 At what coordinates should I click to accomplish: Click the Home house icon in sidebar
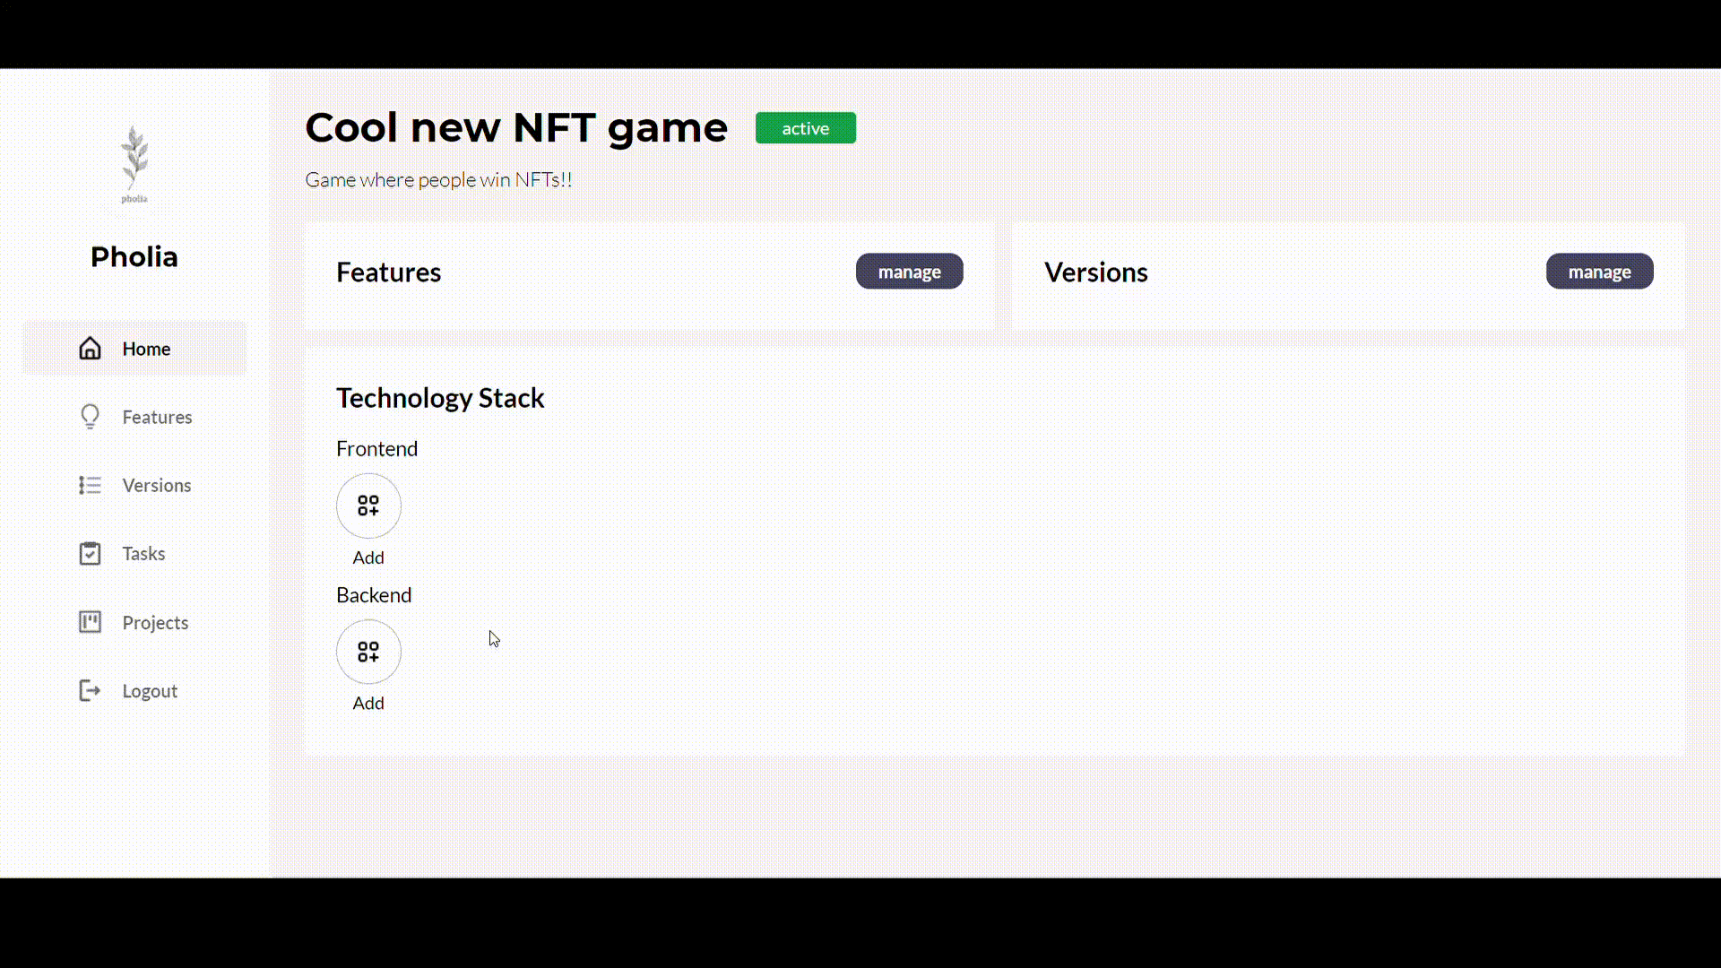(90, 349)
